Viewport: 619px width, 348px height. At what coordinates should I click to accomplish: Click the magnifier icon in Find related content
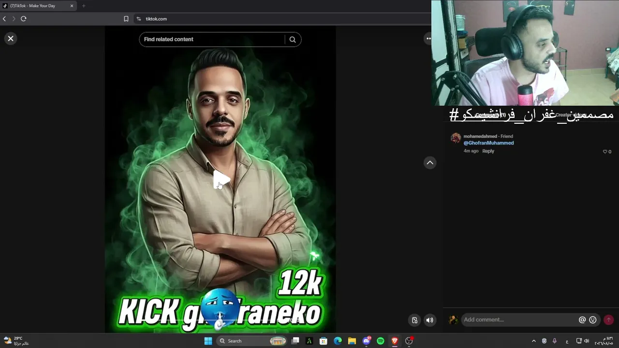[x=293, y=40]
